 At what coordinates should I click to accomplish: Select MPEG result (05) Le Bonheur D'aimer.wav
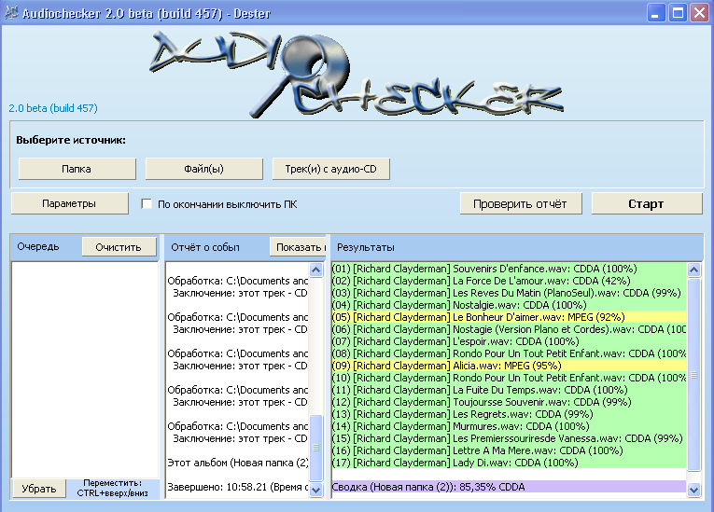[x=509, y=317]
